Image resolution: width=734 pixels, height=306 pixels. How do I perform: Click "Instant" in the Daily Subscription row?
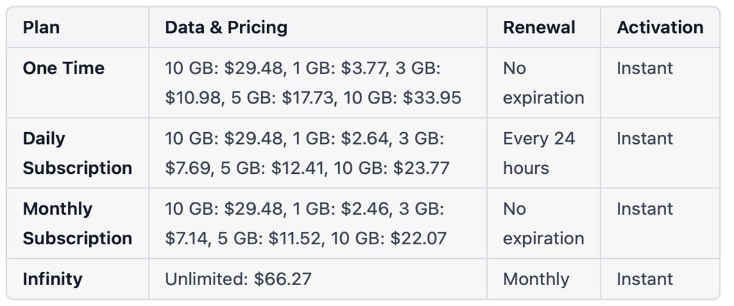point(645,138)
